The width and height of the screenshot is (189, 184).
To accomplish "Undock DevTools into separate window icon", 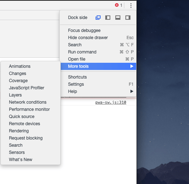I will 98,18.
